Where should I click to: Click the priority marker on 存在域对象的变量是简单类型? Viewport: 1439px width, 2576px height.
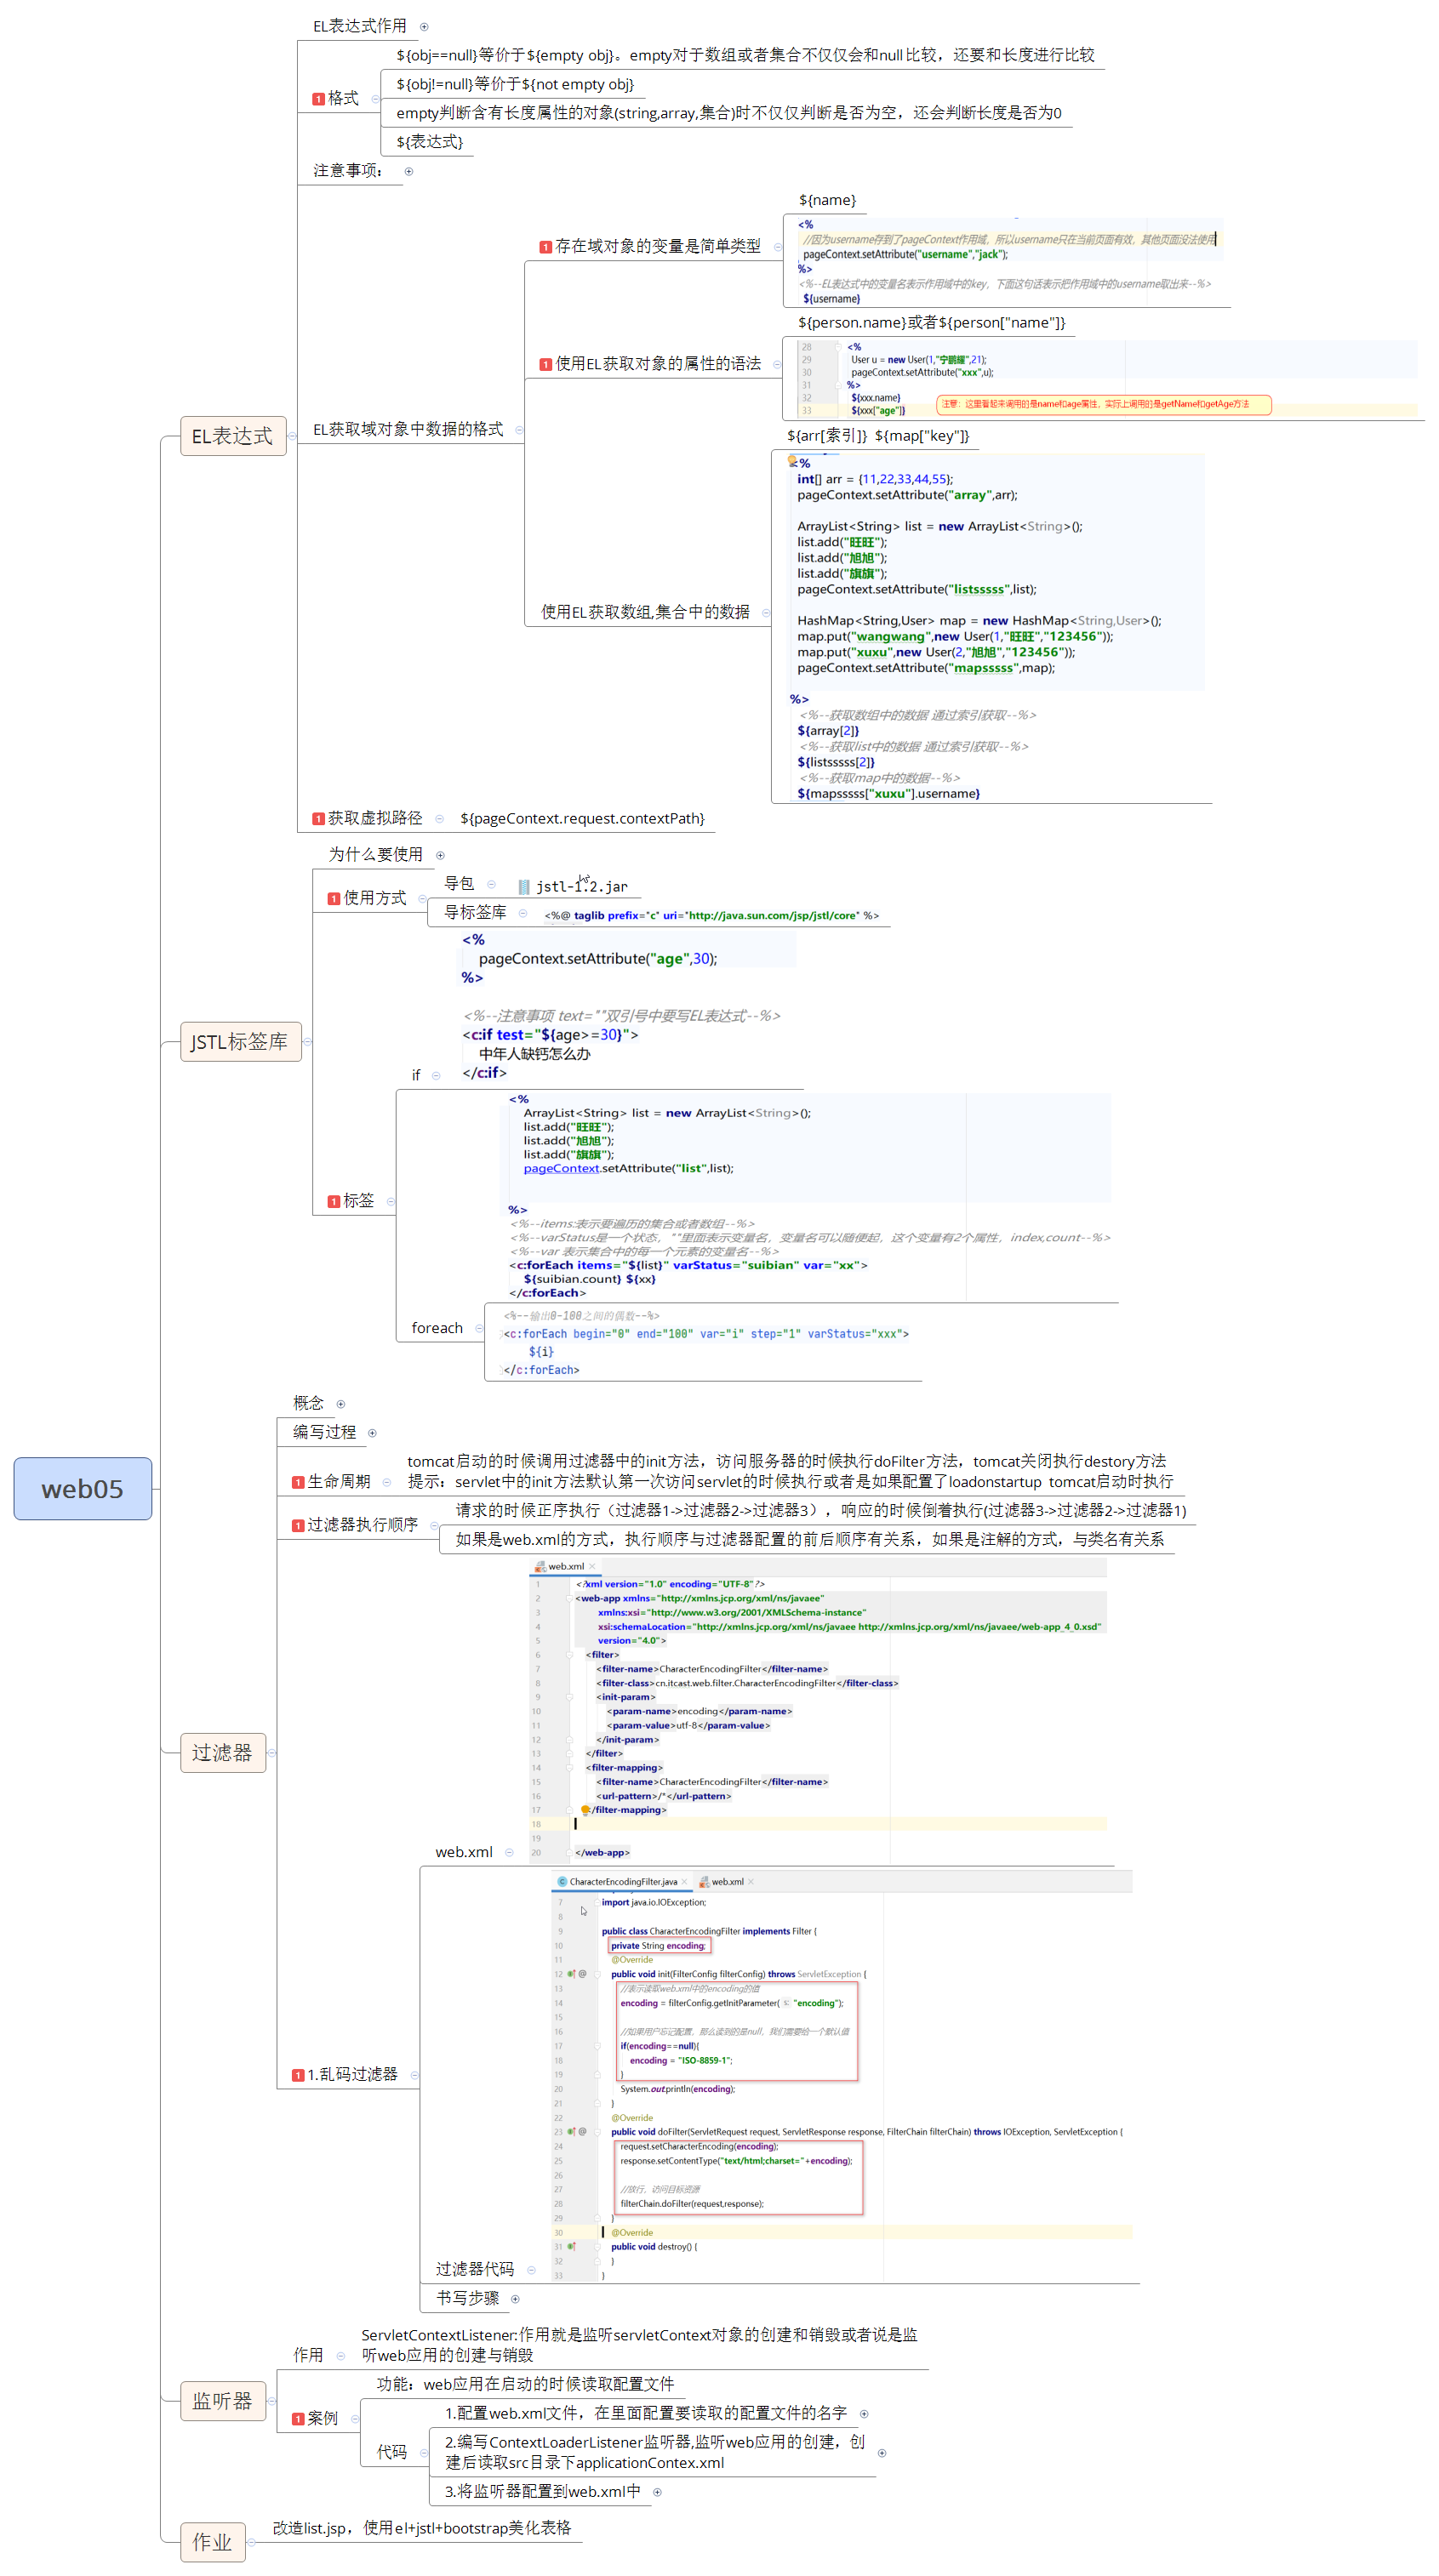pos(546,247)
